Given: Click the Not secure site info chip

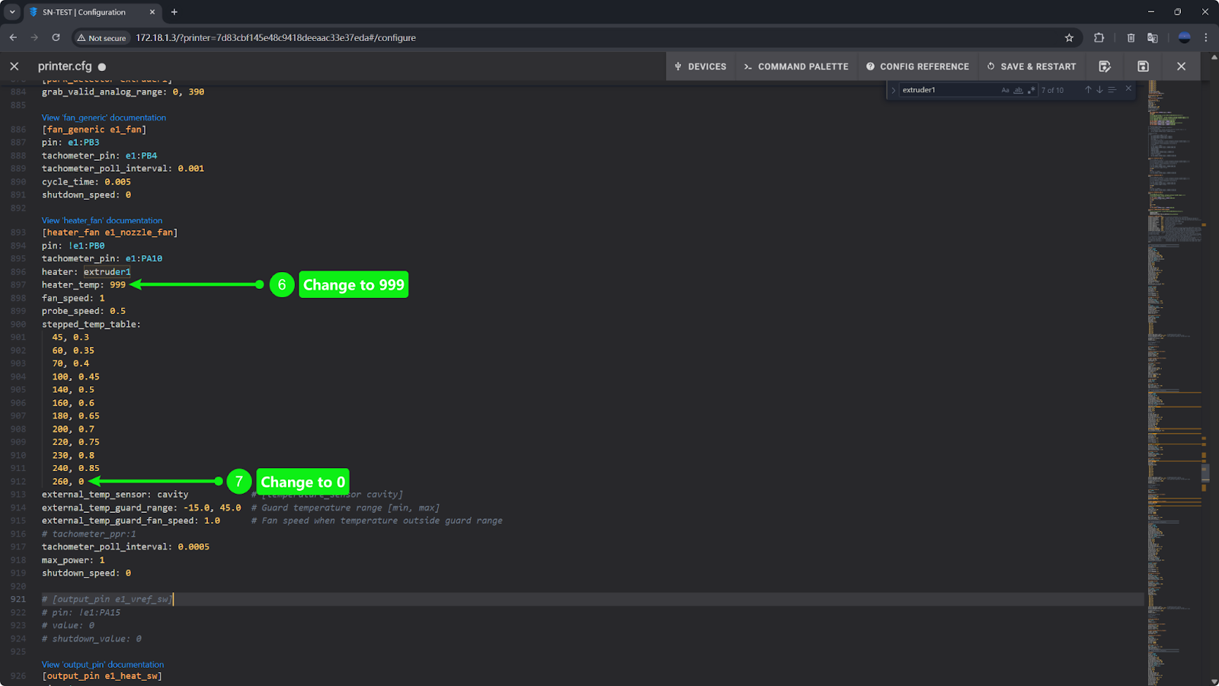Looking at the screenshot, I should point(101,38).
